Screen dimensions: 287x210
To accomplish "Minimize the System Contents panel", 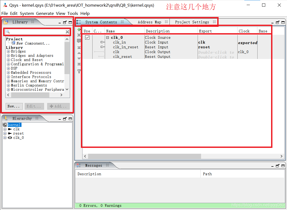I will coord(272,23).
